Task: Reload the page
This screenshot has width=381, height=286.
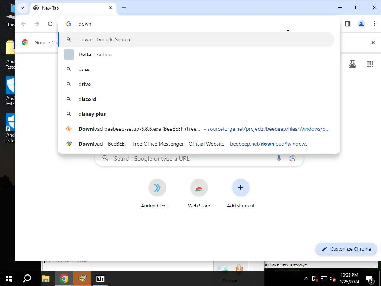Action: pyautogui.click(x=50, y=24)
